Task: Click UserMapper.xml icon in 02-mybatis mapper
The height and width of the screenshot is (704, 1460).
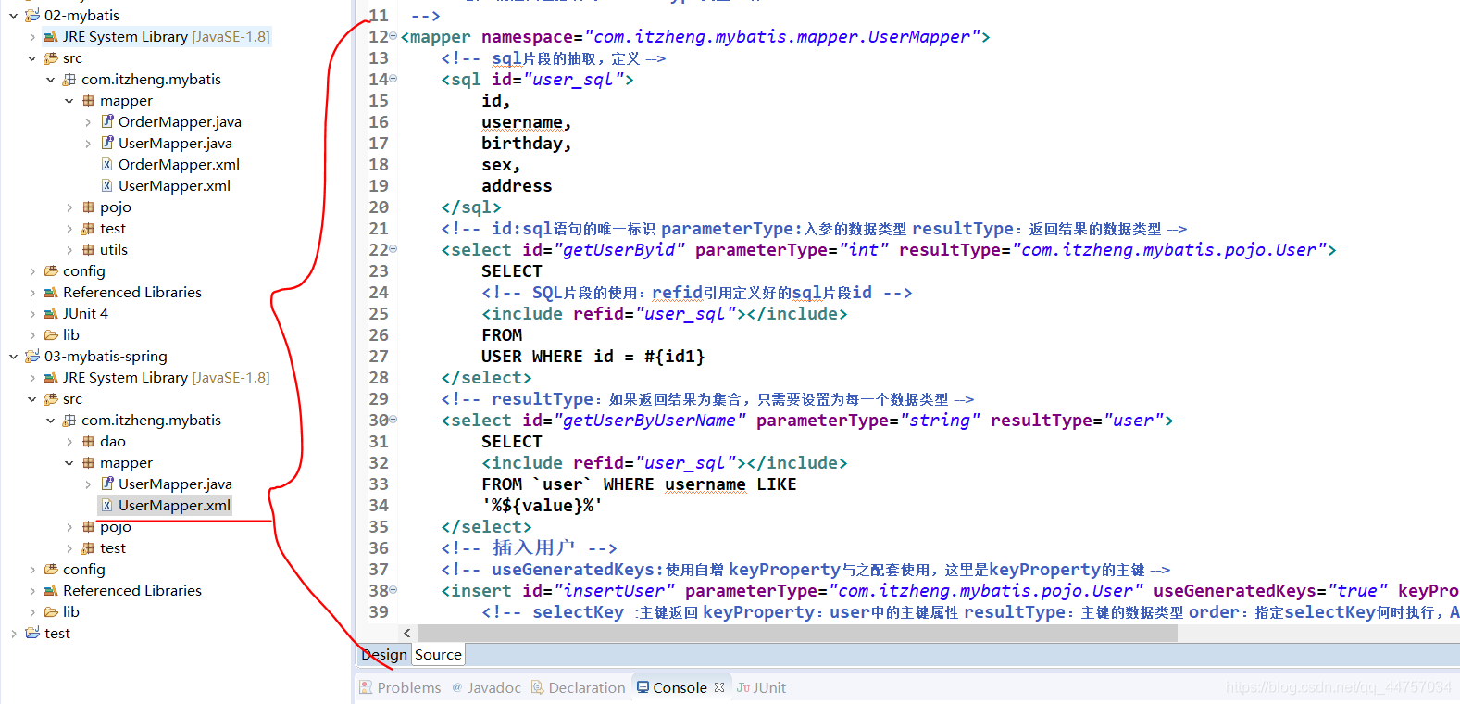Action: (107, 186)
